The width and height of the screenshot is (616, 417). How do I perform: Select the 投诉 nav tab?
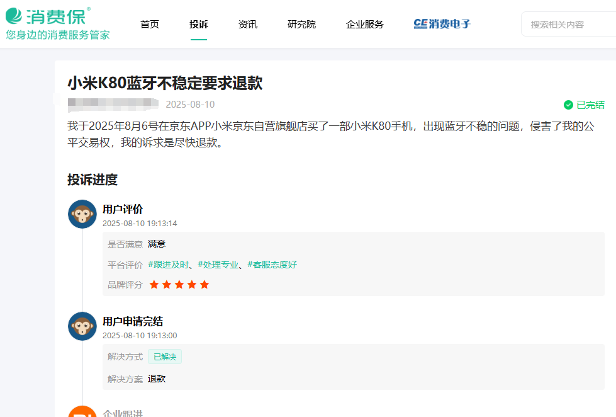[x=199, y=25]
